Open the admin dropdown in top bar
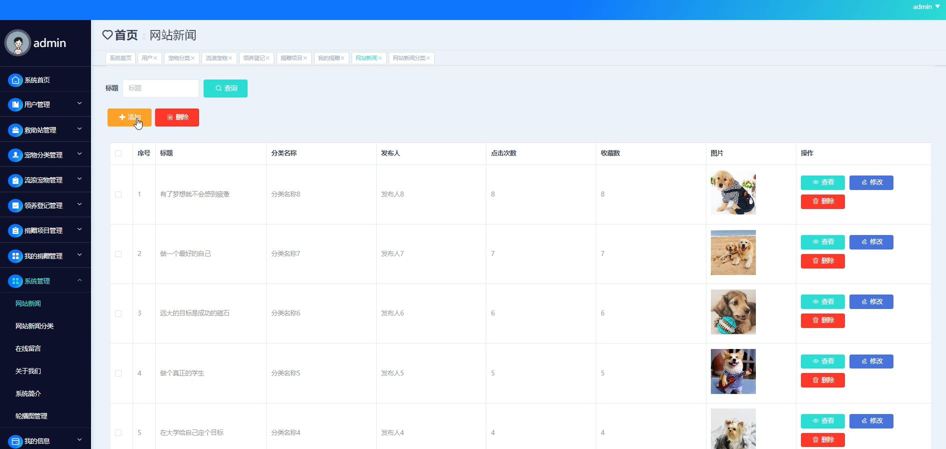946x449 pixels. click(x=926, y=6)
